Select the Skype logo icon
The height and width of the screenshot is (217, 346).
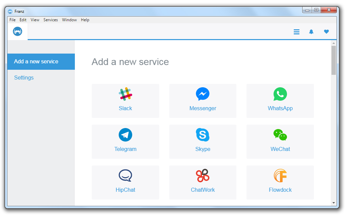203,135
